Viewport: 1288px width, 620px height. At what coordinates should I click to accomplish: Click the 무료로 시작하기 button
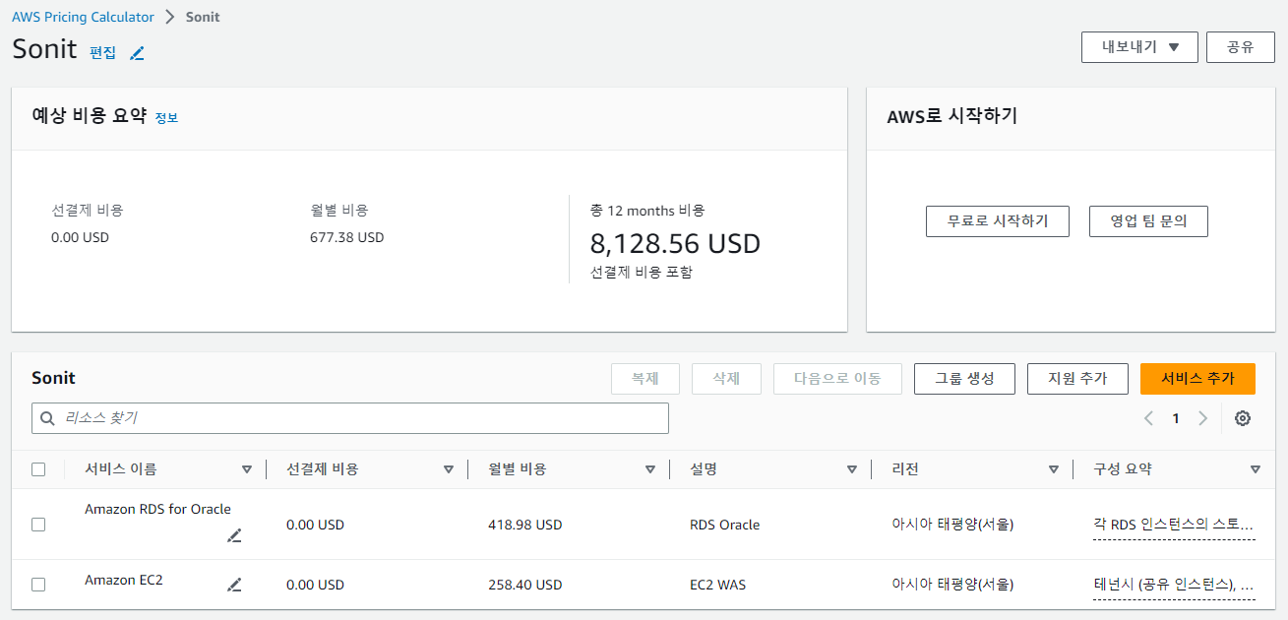coord(997,221)
